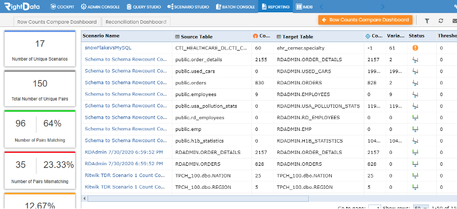This screenshot has height=209, width=457.
Task: Open Ritwik TDR scenario link for NATION row
Action: (125, 175)
